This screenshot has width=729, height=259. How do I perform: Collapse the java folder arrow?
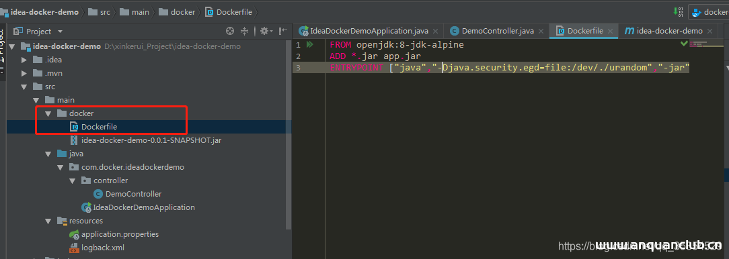coord(48,154)
